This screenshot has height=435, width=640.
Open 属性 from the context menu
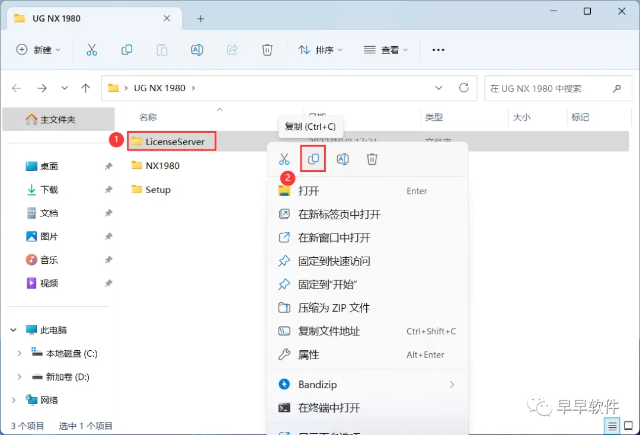click(x=367, y=354)
